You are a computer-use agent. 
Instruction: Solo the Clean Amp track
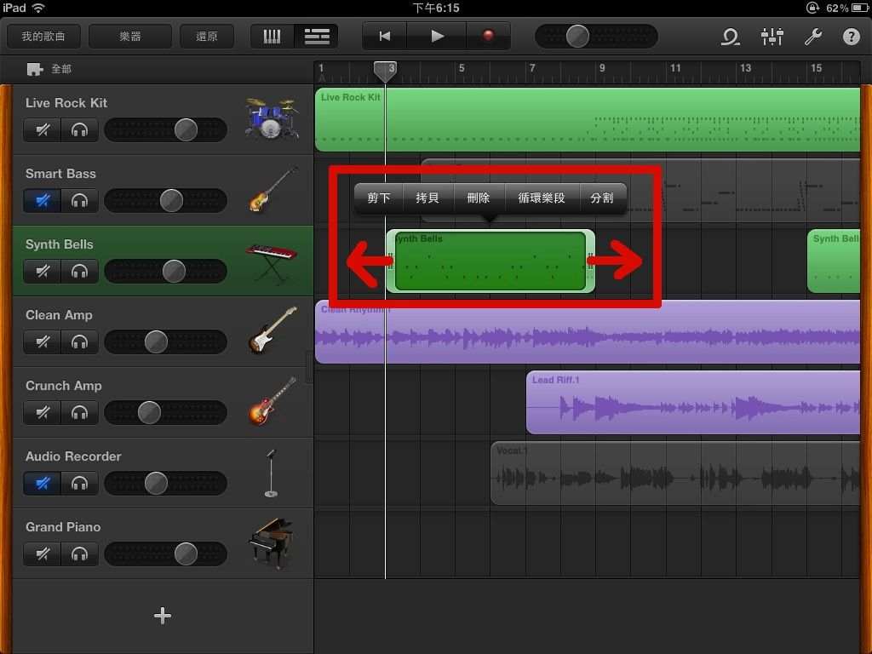80,342
